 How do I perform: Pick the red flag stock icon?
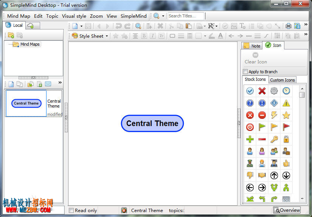[286, 127]
